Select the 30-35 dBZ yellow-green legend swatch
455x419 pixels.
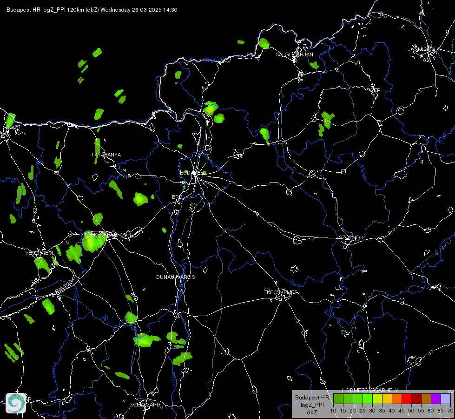coord(377,399)
